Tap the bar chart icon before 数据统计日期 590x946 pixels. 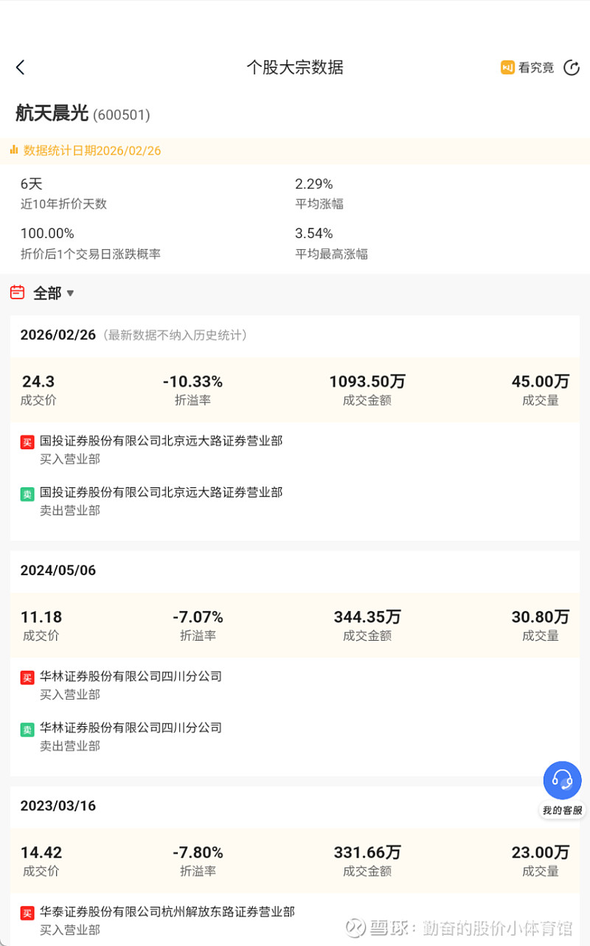[x=14, y=150]
